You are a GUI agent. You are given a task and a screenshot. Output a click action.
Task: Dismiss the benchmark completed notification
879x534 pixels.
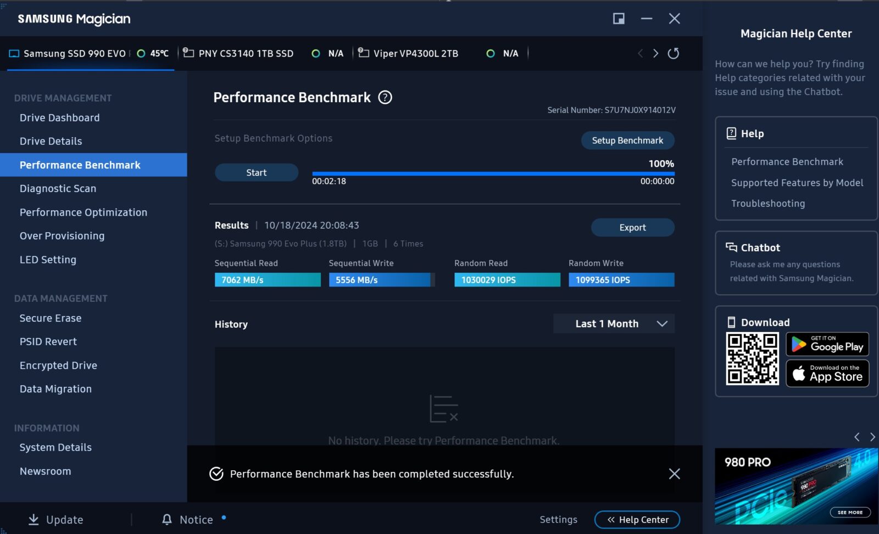674,474
